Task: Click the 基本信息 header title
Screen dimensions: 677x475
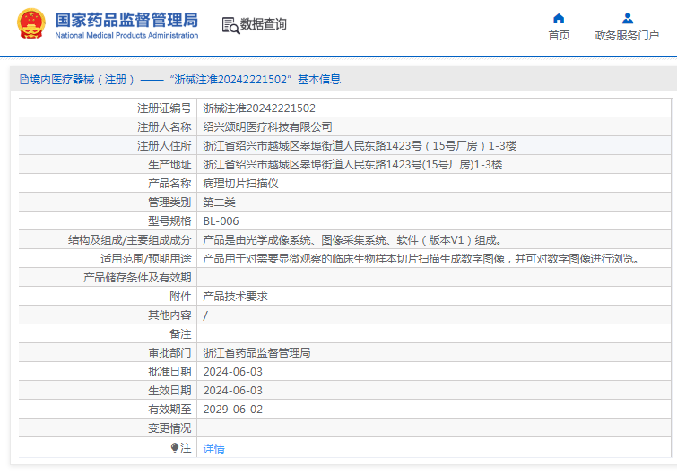Action: 319,80
